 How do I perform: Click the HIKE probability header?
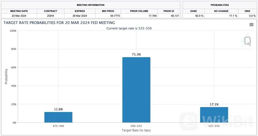coord(247,11)
